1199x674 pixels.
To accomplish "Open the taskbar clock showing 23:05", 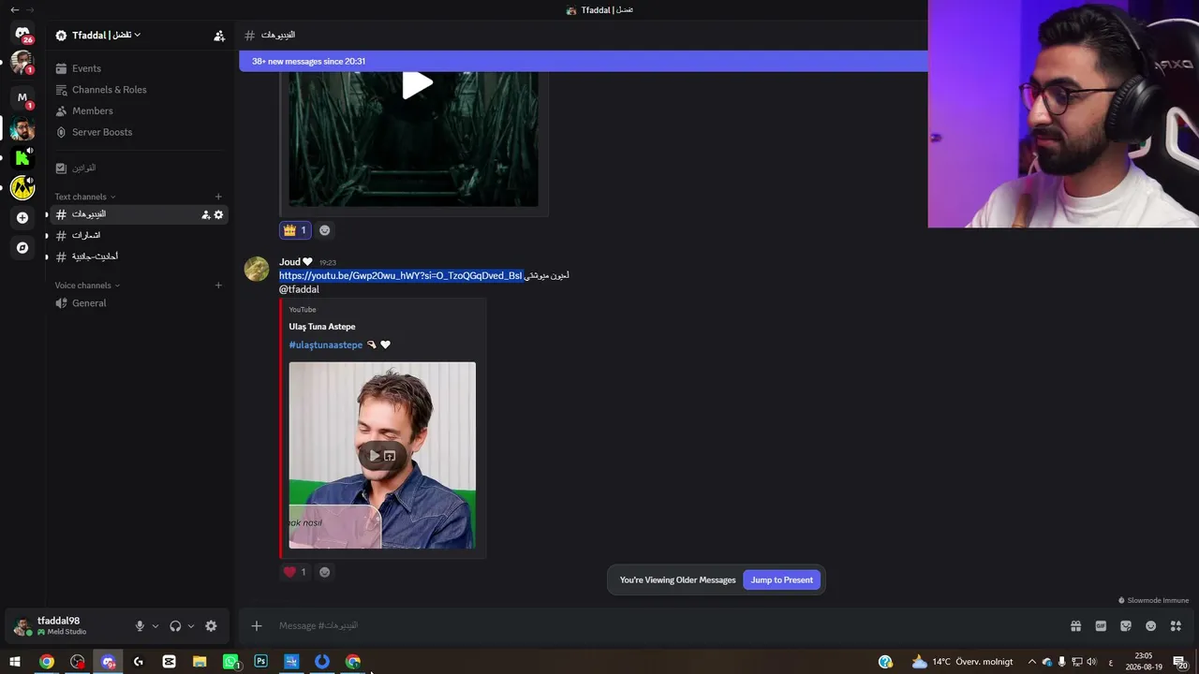I will pyautogui.click(x=1144, y=662).
